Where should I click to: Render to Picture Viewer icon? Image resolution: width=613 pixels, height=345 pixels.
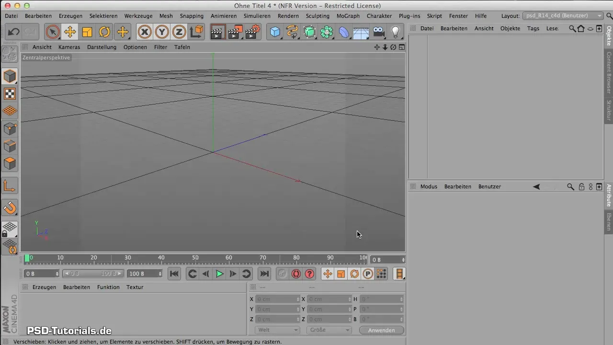pos(235,32)
